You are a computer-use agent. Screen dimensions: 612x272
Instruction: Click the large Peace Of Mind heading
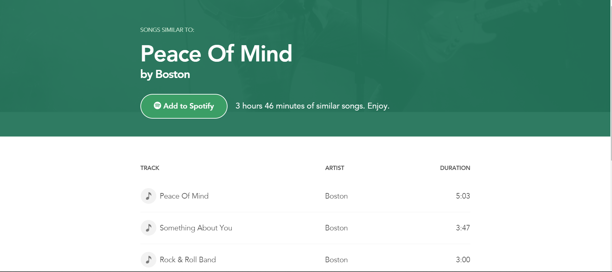216,54
